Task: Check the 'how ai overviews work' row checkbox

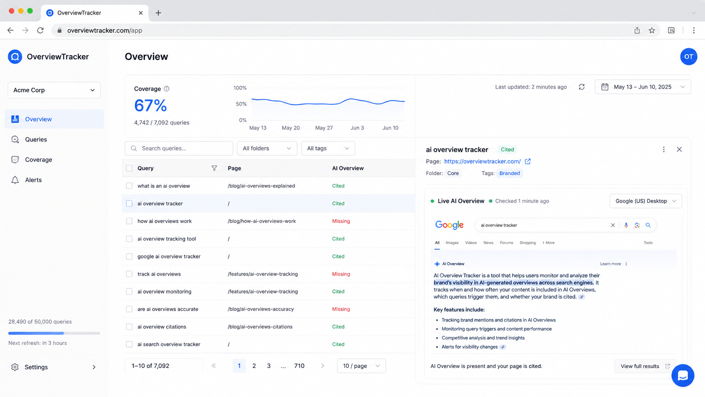Action: coord(129,221)
